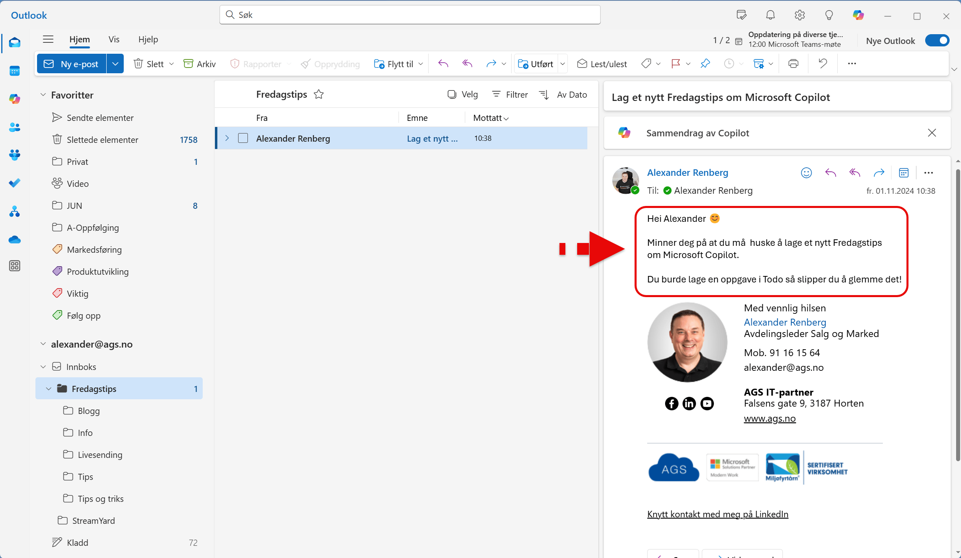The height and width of the screenshot is (558, 961).
Task: Open Utført quick step dropdown arrow
Action: coord(563,64)
